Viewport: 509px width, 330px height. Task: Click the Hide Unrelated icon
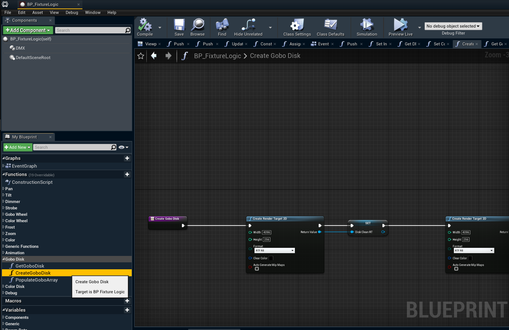[248, 25]
